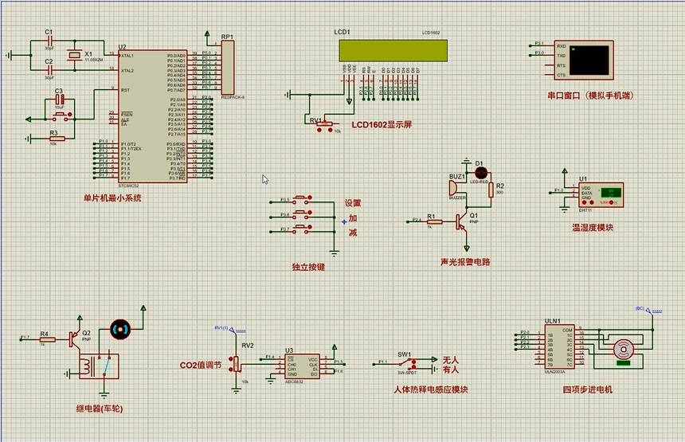Click the LCD1602 green display screen

click(393, 51)
